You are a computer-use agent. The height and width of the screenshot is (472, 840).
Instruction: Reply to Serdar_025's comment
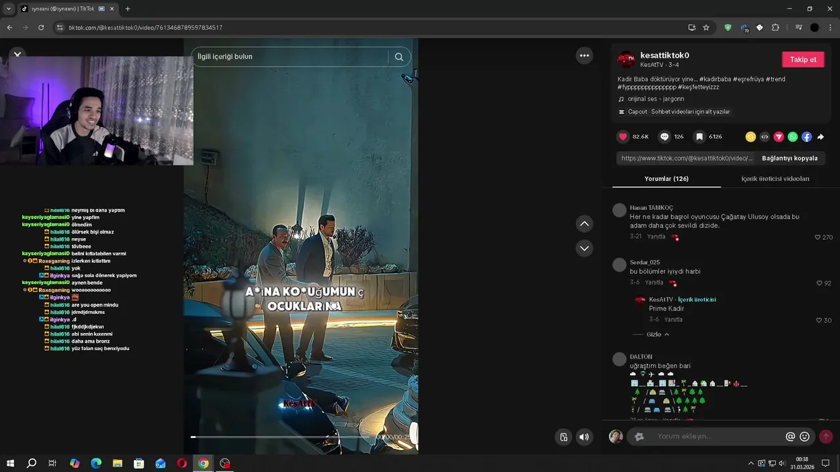point(654,283)
